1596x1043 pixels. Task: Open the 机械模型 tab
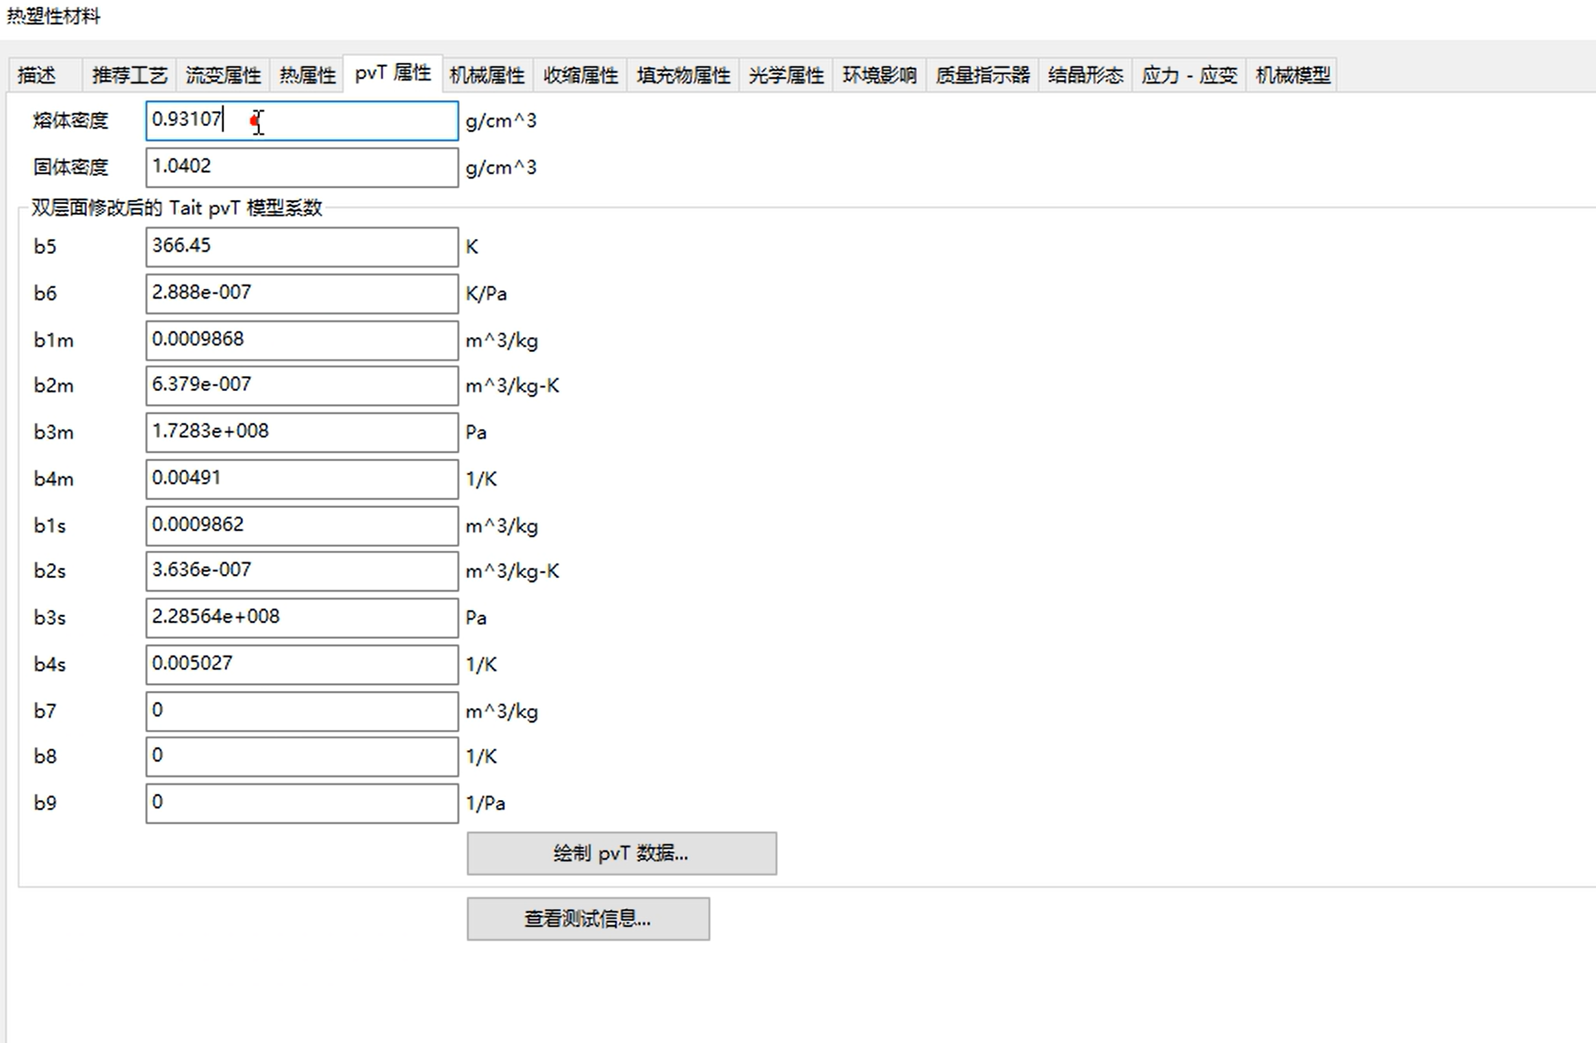coord(1293,75)
